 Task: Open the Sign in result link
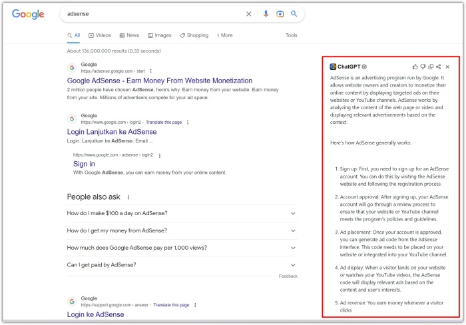(x=84, y=164)
